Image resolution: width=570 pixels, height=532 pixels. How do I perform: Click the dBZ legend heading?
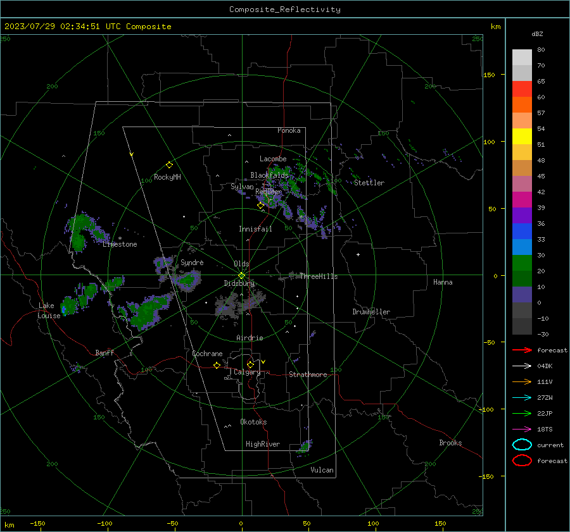point(537,34)
